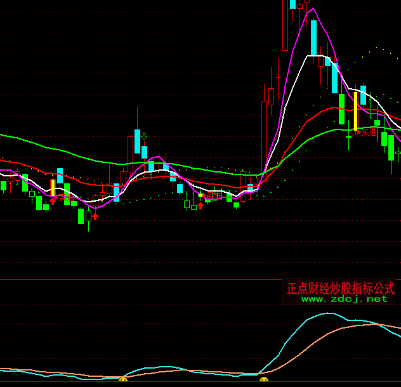Image resolution: width=401 pixels, height=387 pixels.
Task: Select the yellow candle on the left side
Action: pos(53,188)
